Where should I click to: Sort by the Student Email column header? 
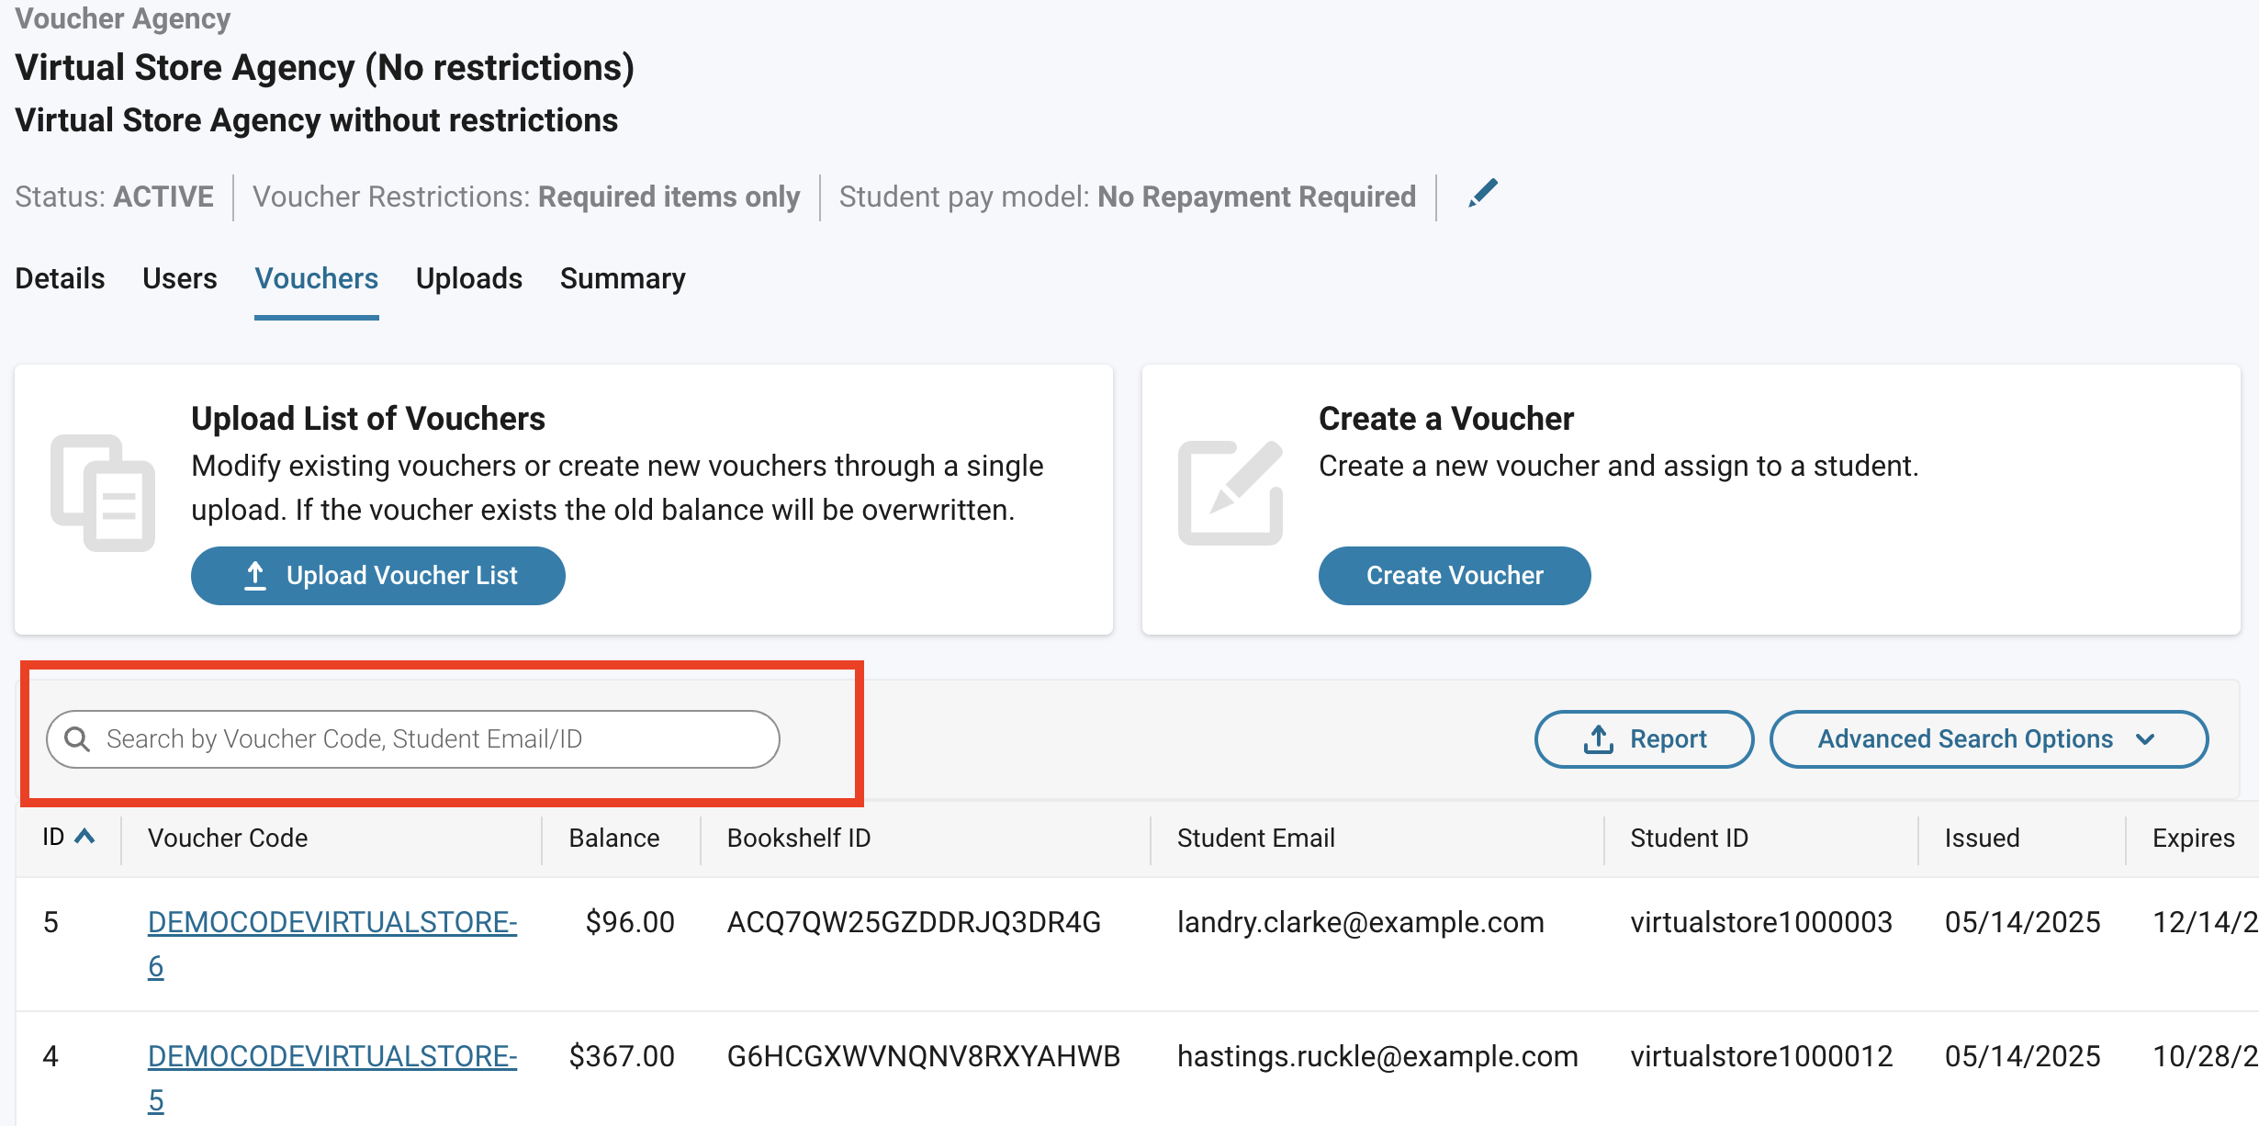click(1256, 838)
